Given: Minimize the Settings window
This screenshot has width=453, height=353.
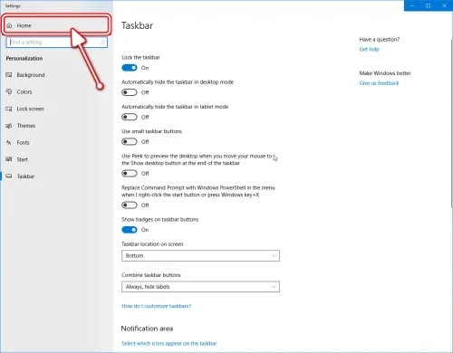Looking at the screenshot, I should tap(412, 5).
